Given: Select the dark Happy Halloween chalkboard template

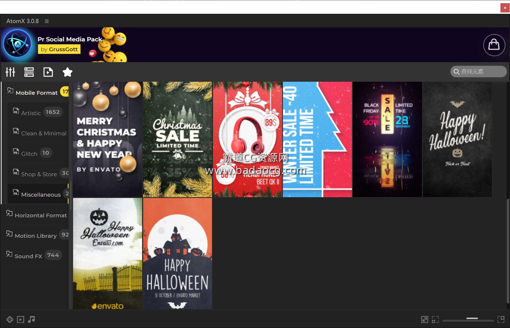Looking at the screenshot, I should pyautogui.click(x=457, y=139).
